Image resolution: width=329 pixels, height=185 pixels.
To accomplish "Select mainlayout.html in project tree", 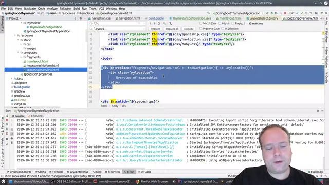I will (x=35, y=61).
